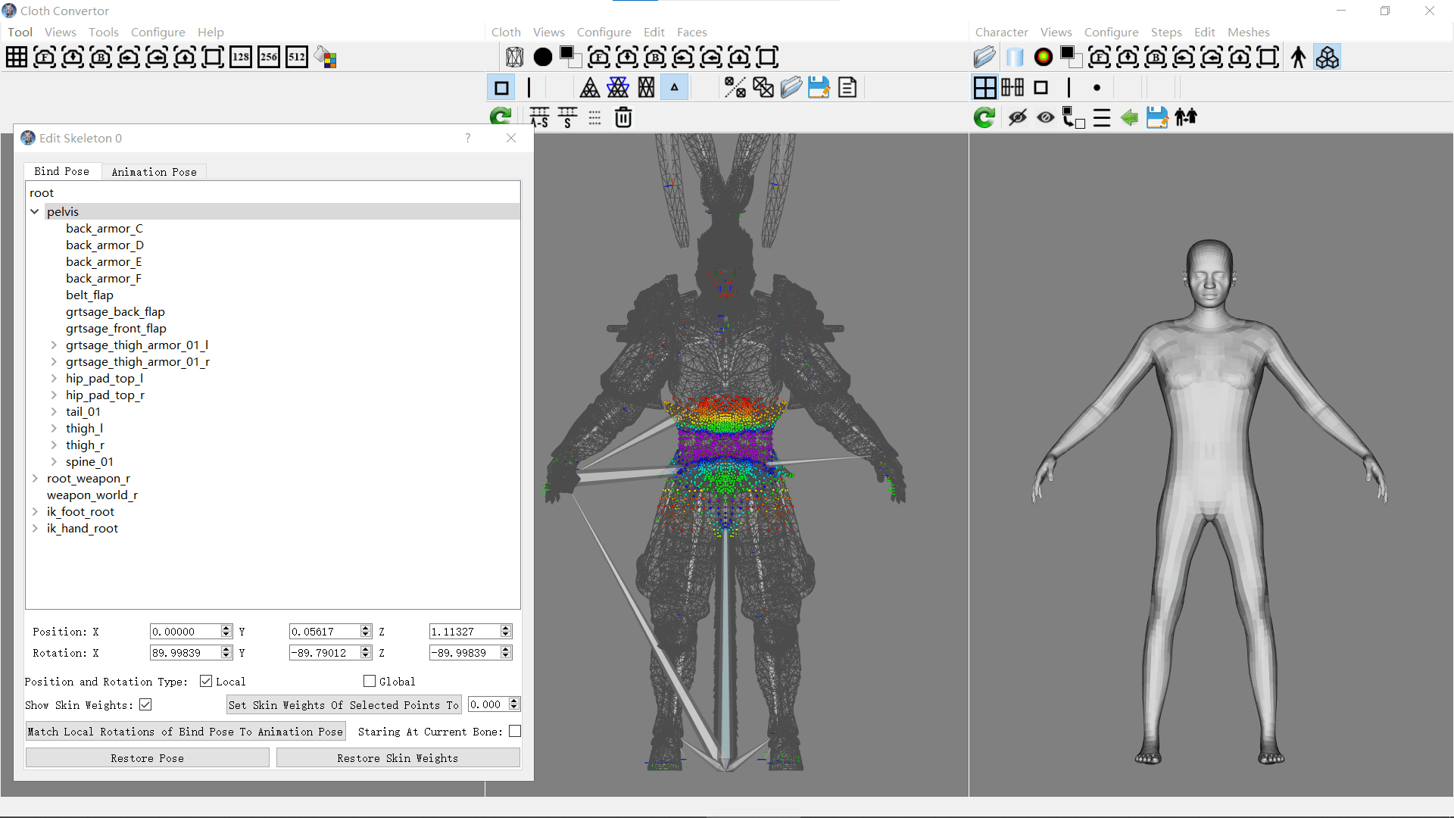Screen dimensions: 1454x818
Task: Uncheck Show Skin Weights
Action: [x=145, y=704]
